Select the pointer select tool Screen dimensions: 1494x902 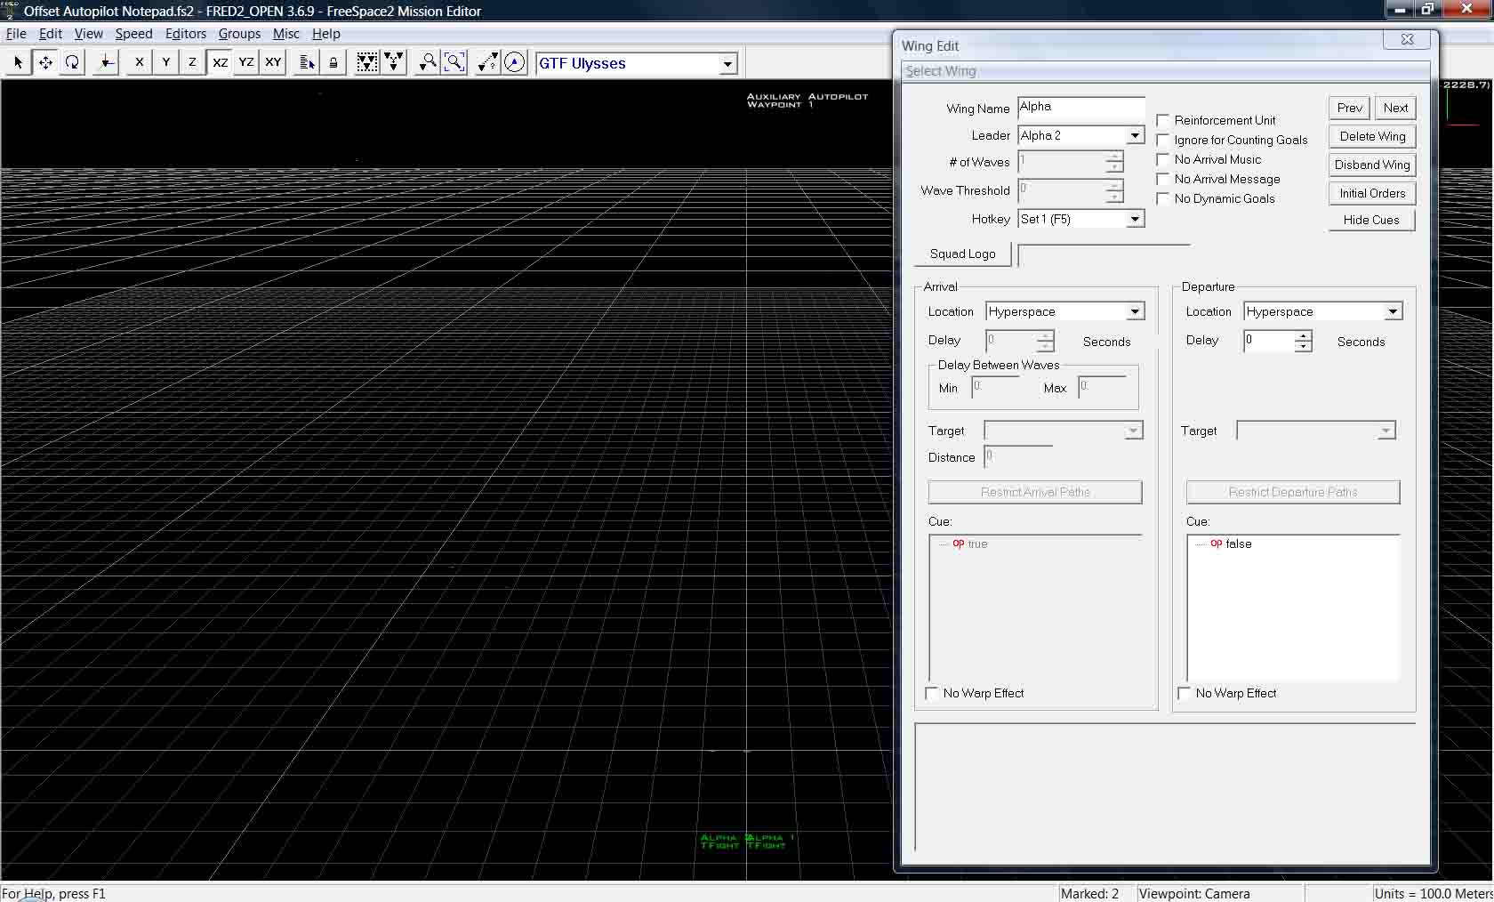coord(18,62)
